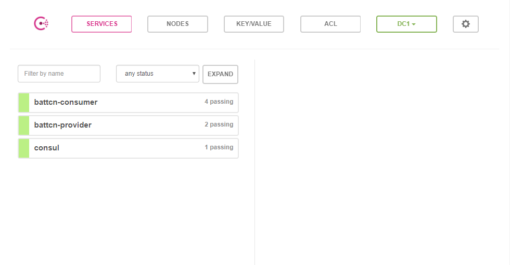Viewport: 510px width, 265px height.
Task: Click the '1 passing' label for consul
Action: pos(219,147)
